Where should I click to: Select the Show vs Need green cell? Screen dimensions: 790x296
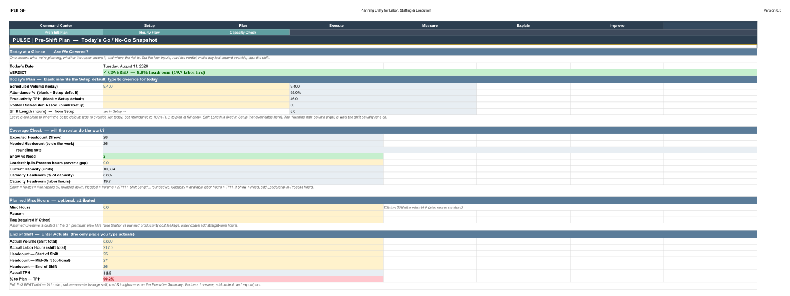pyautogui.click(x=243, y=157)
